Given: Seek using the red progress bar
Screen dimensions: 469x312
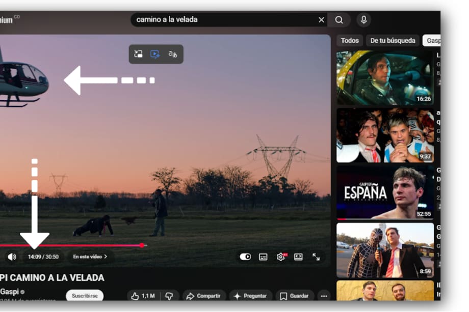Looking at the screenshot, I should coord(73,245).
